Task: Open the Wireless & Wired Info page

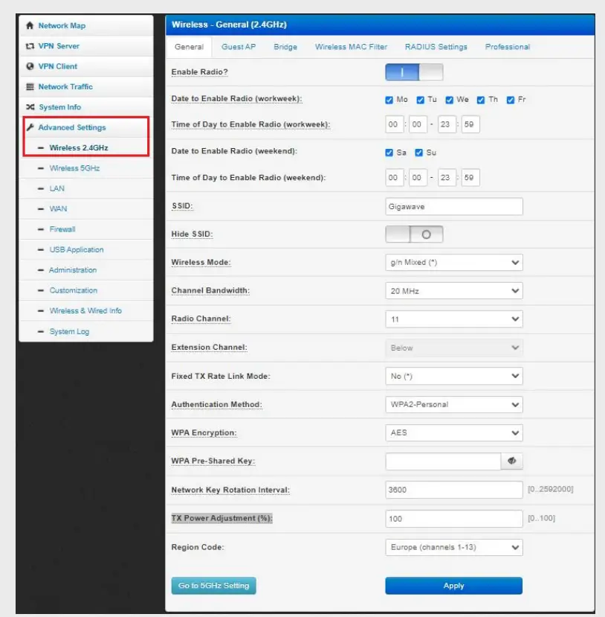Action: pyautogui.click(x=85, y=311)
